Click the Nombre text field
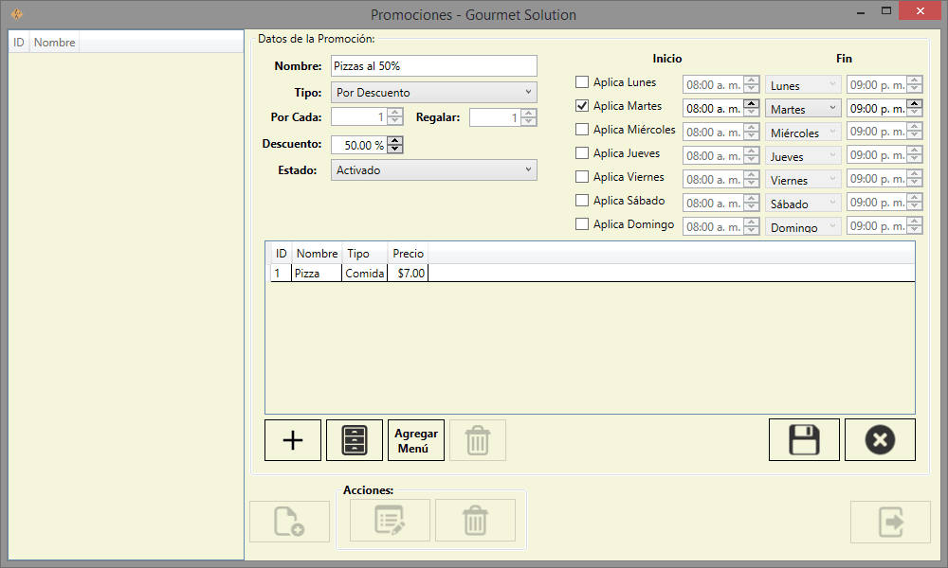The width and height of the screenshot is (948, 568). pos(433,65)
